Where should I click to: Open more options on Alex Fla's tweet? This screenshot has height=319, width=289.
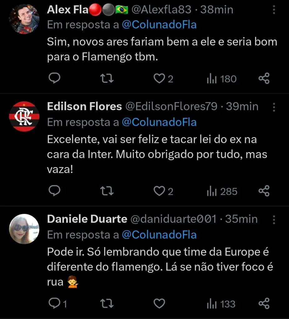click(x=274, y=10)
